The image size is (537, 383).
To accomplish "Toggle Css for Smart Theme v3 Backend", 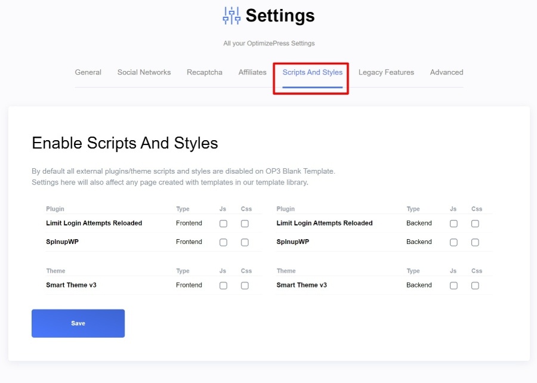I will [x=475, y=285].
